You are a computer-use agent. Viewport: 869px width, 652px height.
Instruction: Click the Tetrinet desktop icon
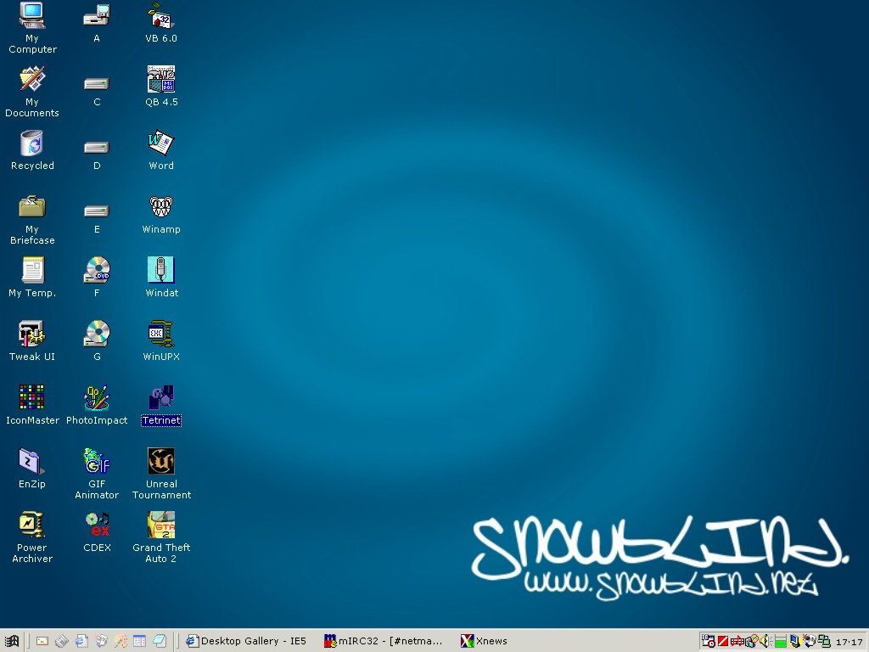161,398
